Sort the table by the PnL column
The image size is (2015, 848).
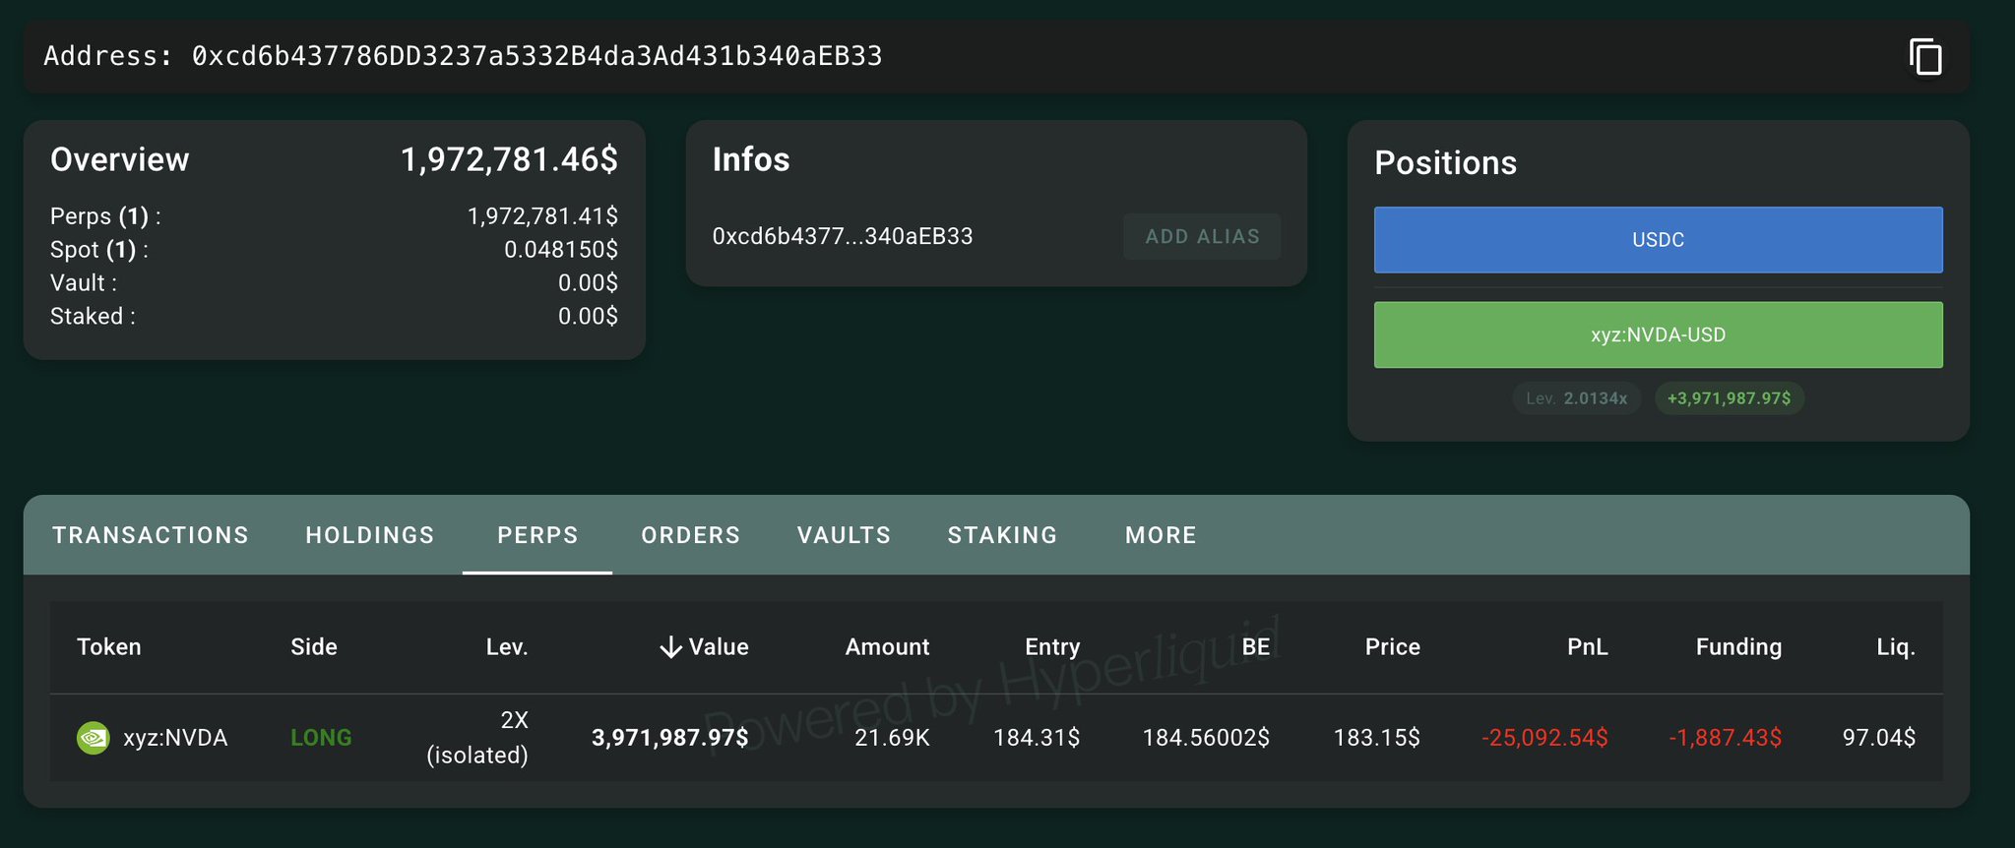click(x=1587, y=647)
